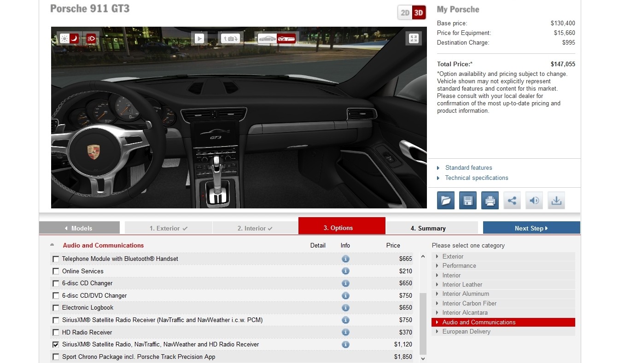
Task: Open info for Telephone Module with Bluetooth Handset
Action: pyautogui.click(x=345, y=259)
